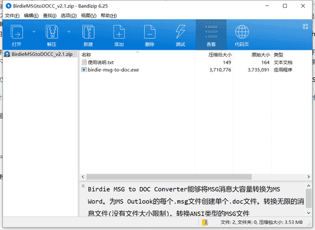Click the compressed size 149 cell
This screenshot has width=315, height=230.
coord(227,63)
